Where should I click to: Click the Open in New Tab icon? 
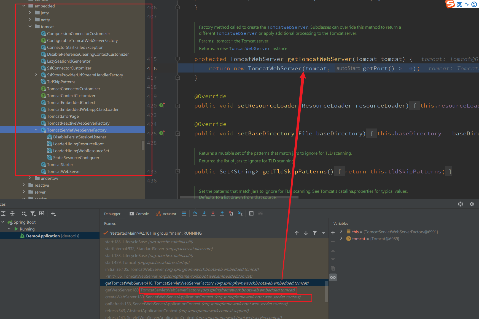tap(42, 213)
